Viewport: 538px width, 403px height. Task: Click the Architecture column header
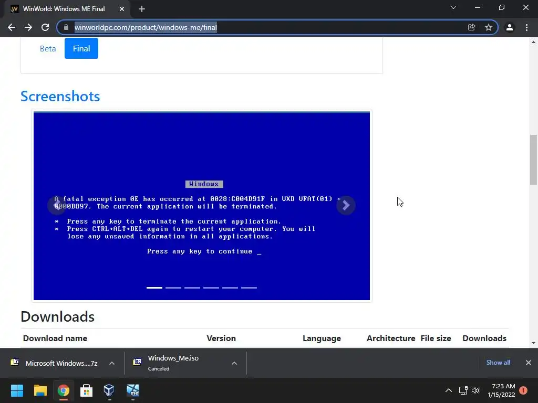(x=391, y=338)
